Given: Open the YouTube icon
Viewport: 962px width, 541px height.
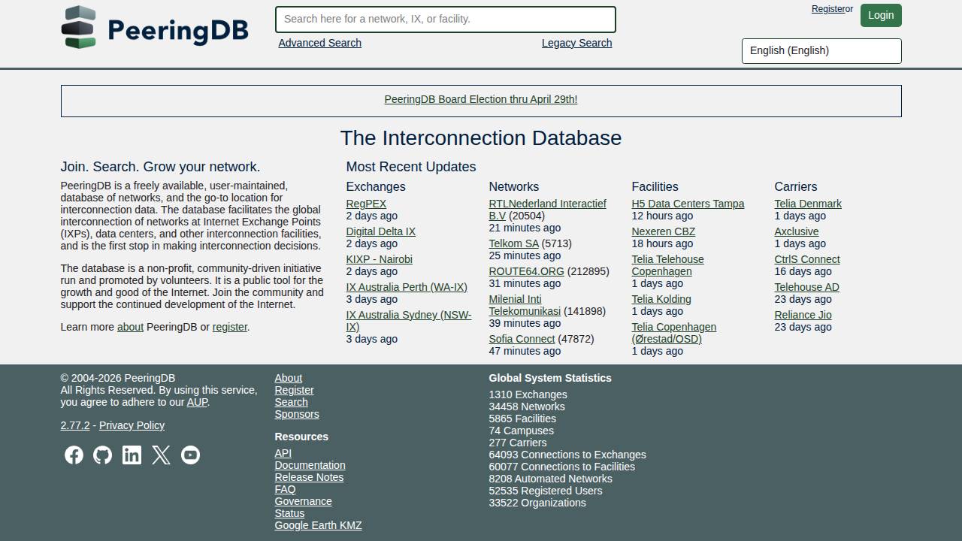Looking at the screenshot, I should [x=190, y=455].
